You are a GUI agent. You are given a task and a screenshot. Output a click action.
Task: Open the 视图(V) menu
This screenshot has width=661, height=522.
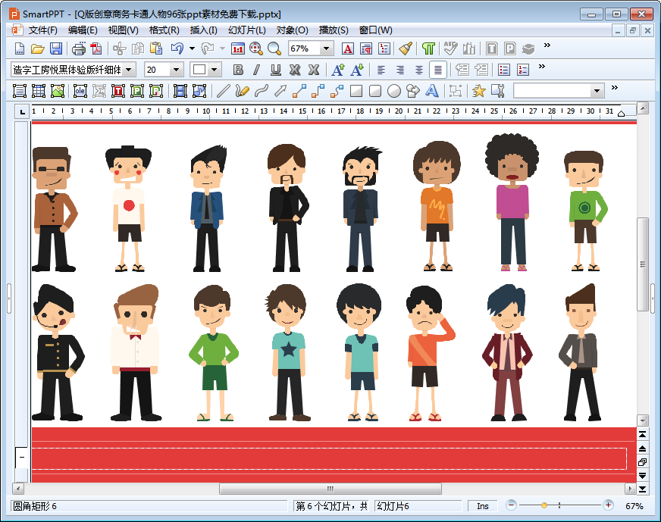123,30
